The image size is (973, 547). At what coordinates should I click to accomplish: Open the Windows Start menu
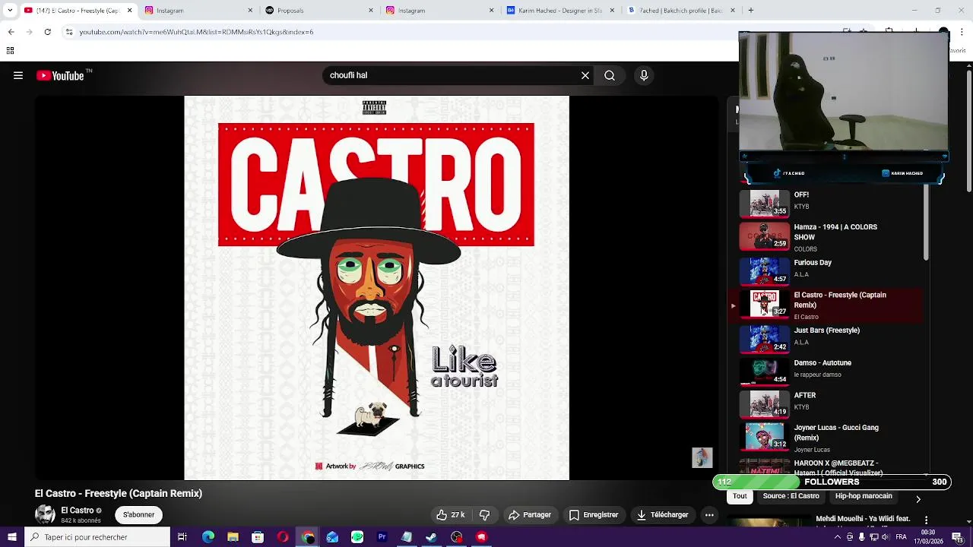click(x=12, y=537)
